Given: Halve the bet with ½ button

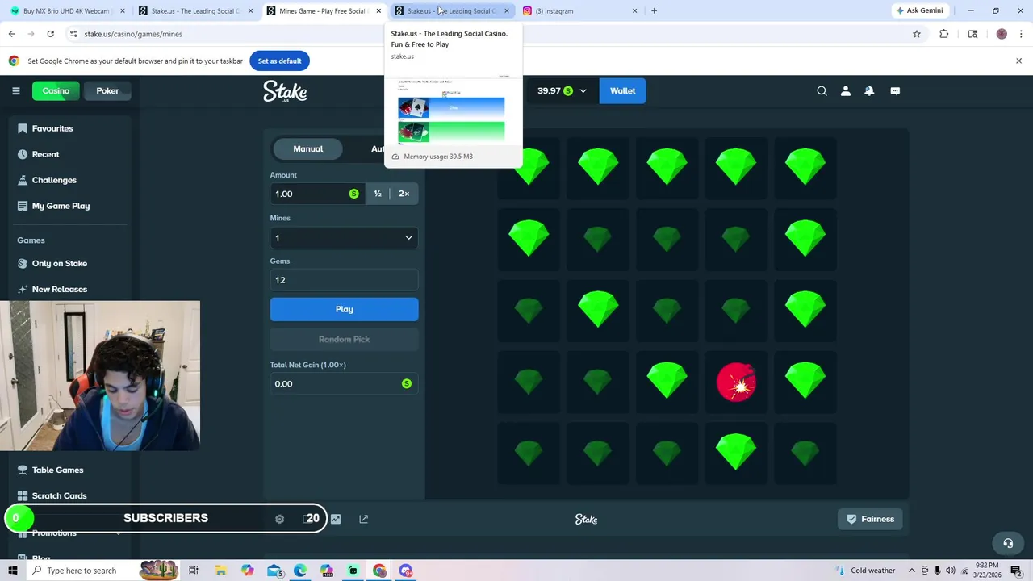Looking at the screenshot, I should (x=378, y=194).
